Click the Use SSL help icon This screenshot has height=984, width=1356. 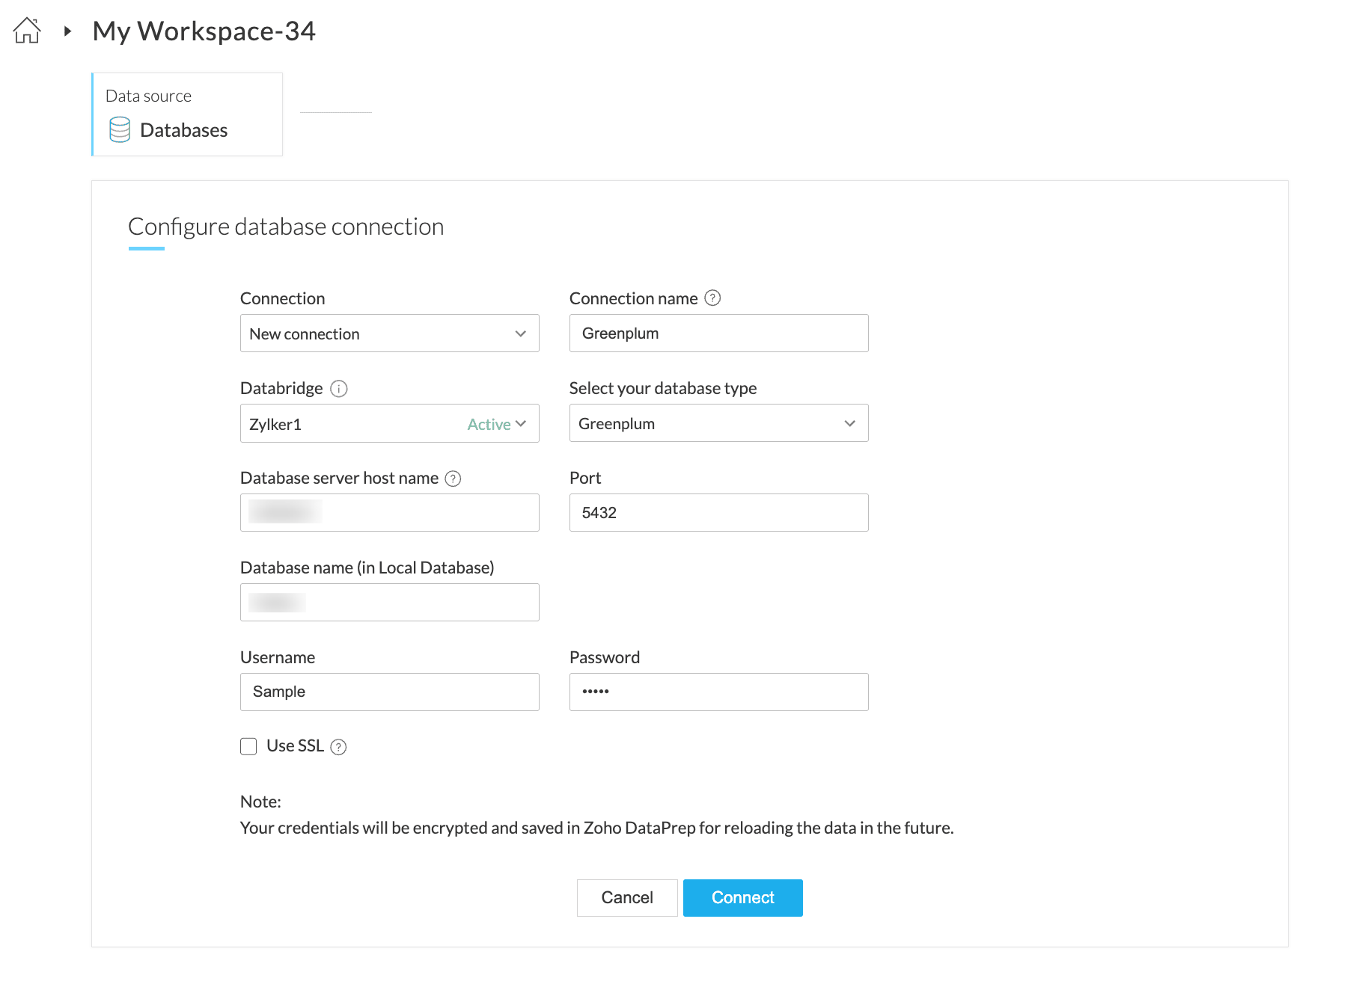pyautogui.click(x=338, y=747)
